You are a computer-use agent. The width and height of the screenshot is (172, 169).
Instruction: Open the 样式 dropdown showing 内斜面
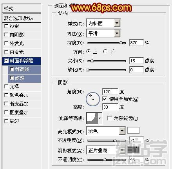point(103,23)
